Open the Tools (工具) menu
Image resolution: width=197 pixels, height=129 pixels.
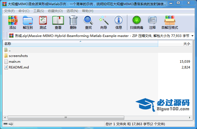[39, 11]
